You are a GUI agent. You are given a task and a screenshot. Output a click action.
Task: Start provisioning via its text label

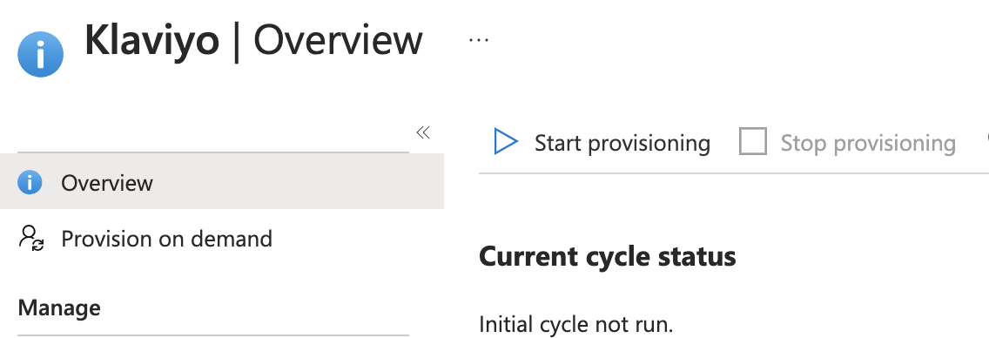tap(622, 143)
